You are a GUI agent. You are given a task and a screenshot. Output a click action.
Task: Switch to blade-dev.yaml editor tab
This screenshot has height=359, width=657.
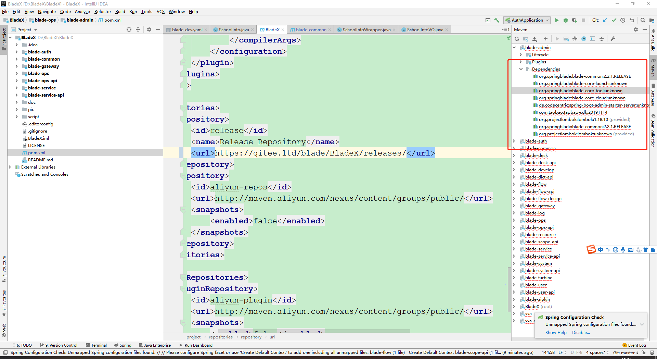pos(186,30)
